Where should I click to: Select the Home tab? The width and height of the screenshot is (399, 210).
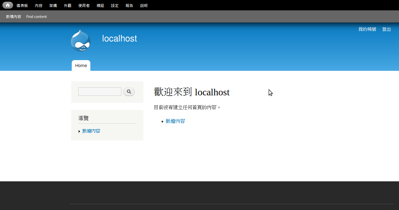coord(81,66)
